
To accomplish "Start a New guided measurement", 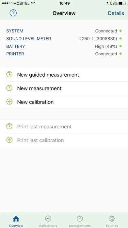I will coord(64,75).
